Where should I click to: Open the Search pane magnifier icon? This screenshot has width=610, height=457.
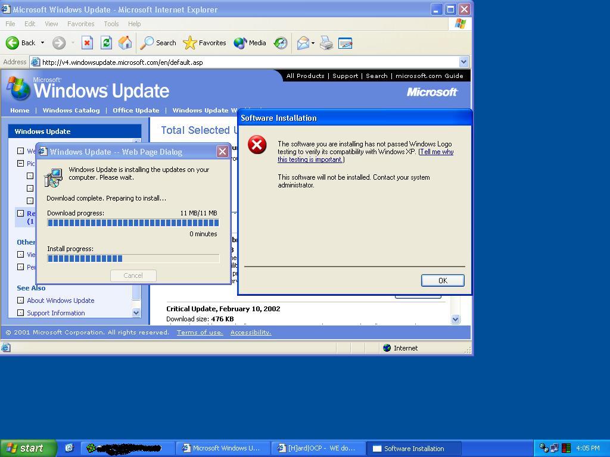coord(147,43)
